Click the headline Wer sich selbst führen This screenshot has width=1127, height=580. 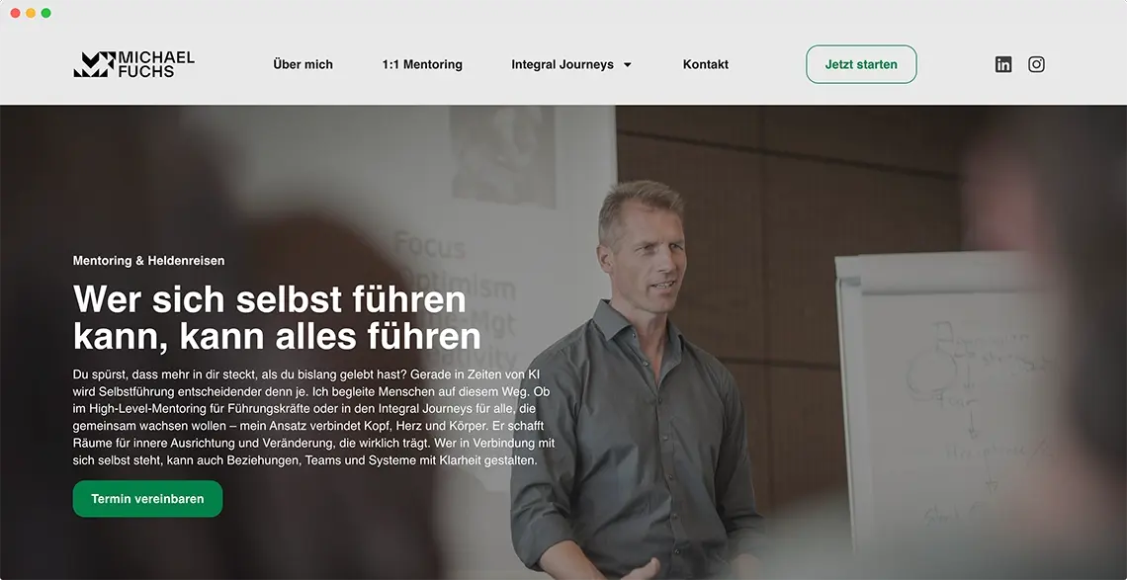(270, 299)
